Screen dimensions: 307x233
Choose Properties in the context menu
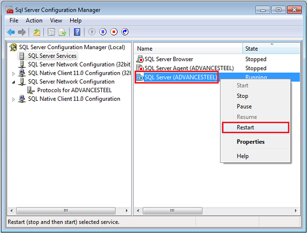pos(255,142)
